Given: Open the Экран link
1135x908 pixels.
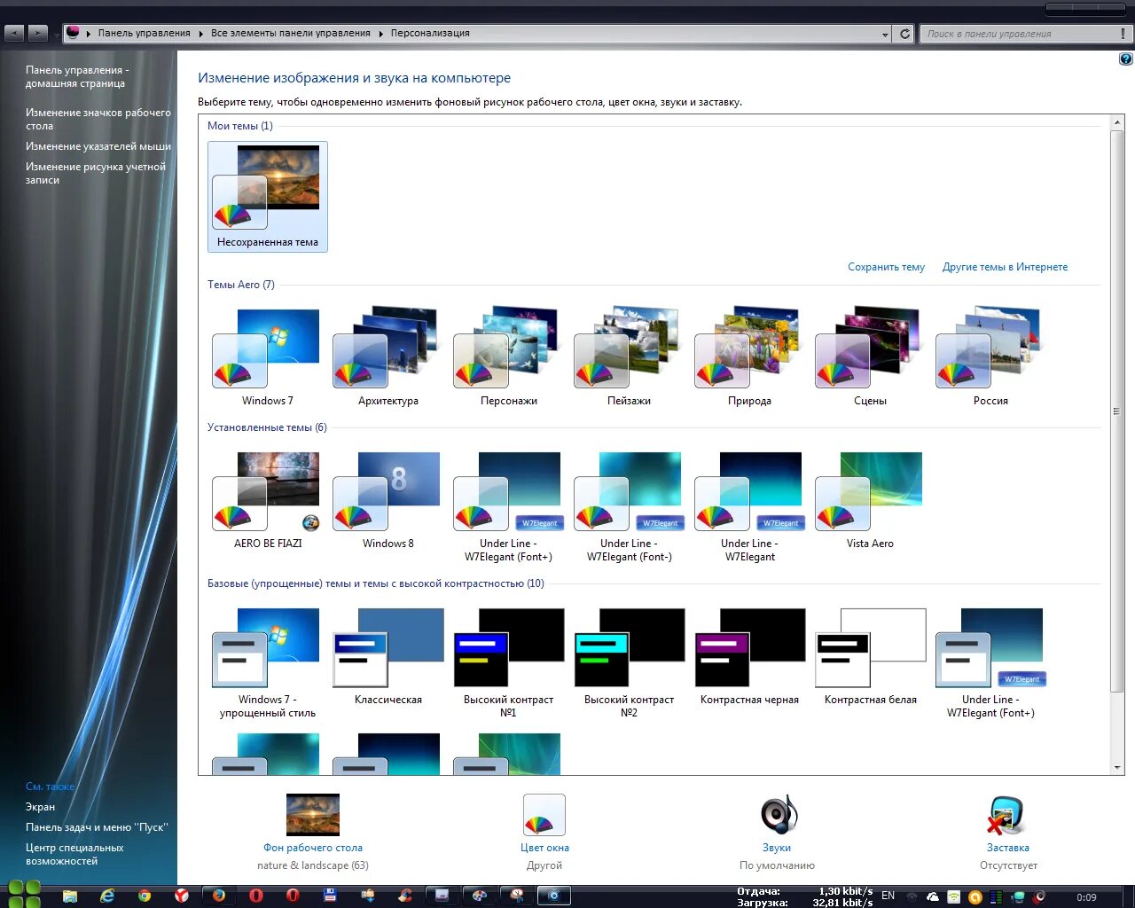Looking at the screenshot, I should (40, 807).
